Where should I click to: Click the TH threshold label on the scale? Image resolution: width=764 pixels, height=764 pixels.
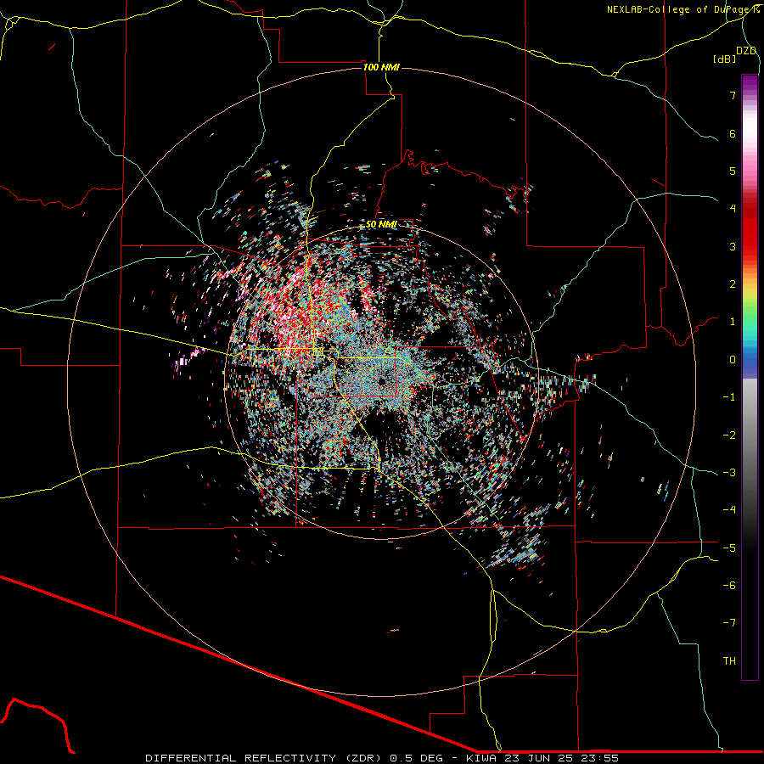[x=729, y=661]
